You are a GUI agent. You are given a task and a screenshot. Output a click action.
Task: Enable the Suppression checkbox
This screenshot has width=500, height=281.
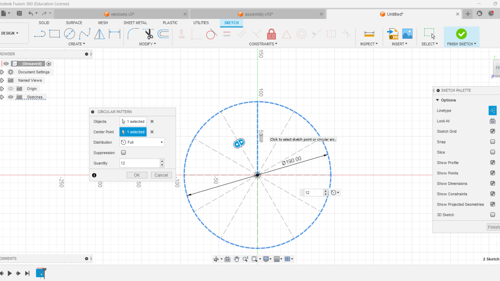tap(123, 152)
